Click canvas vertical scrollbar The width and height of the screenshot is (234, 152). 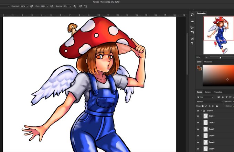187,54
